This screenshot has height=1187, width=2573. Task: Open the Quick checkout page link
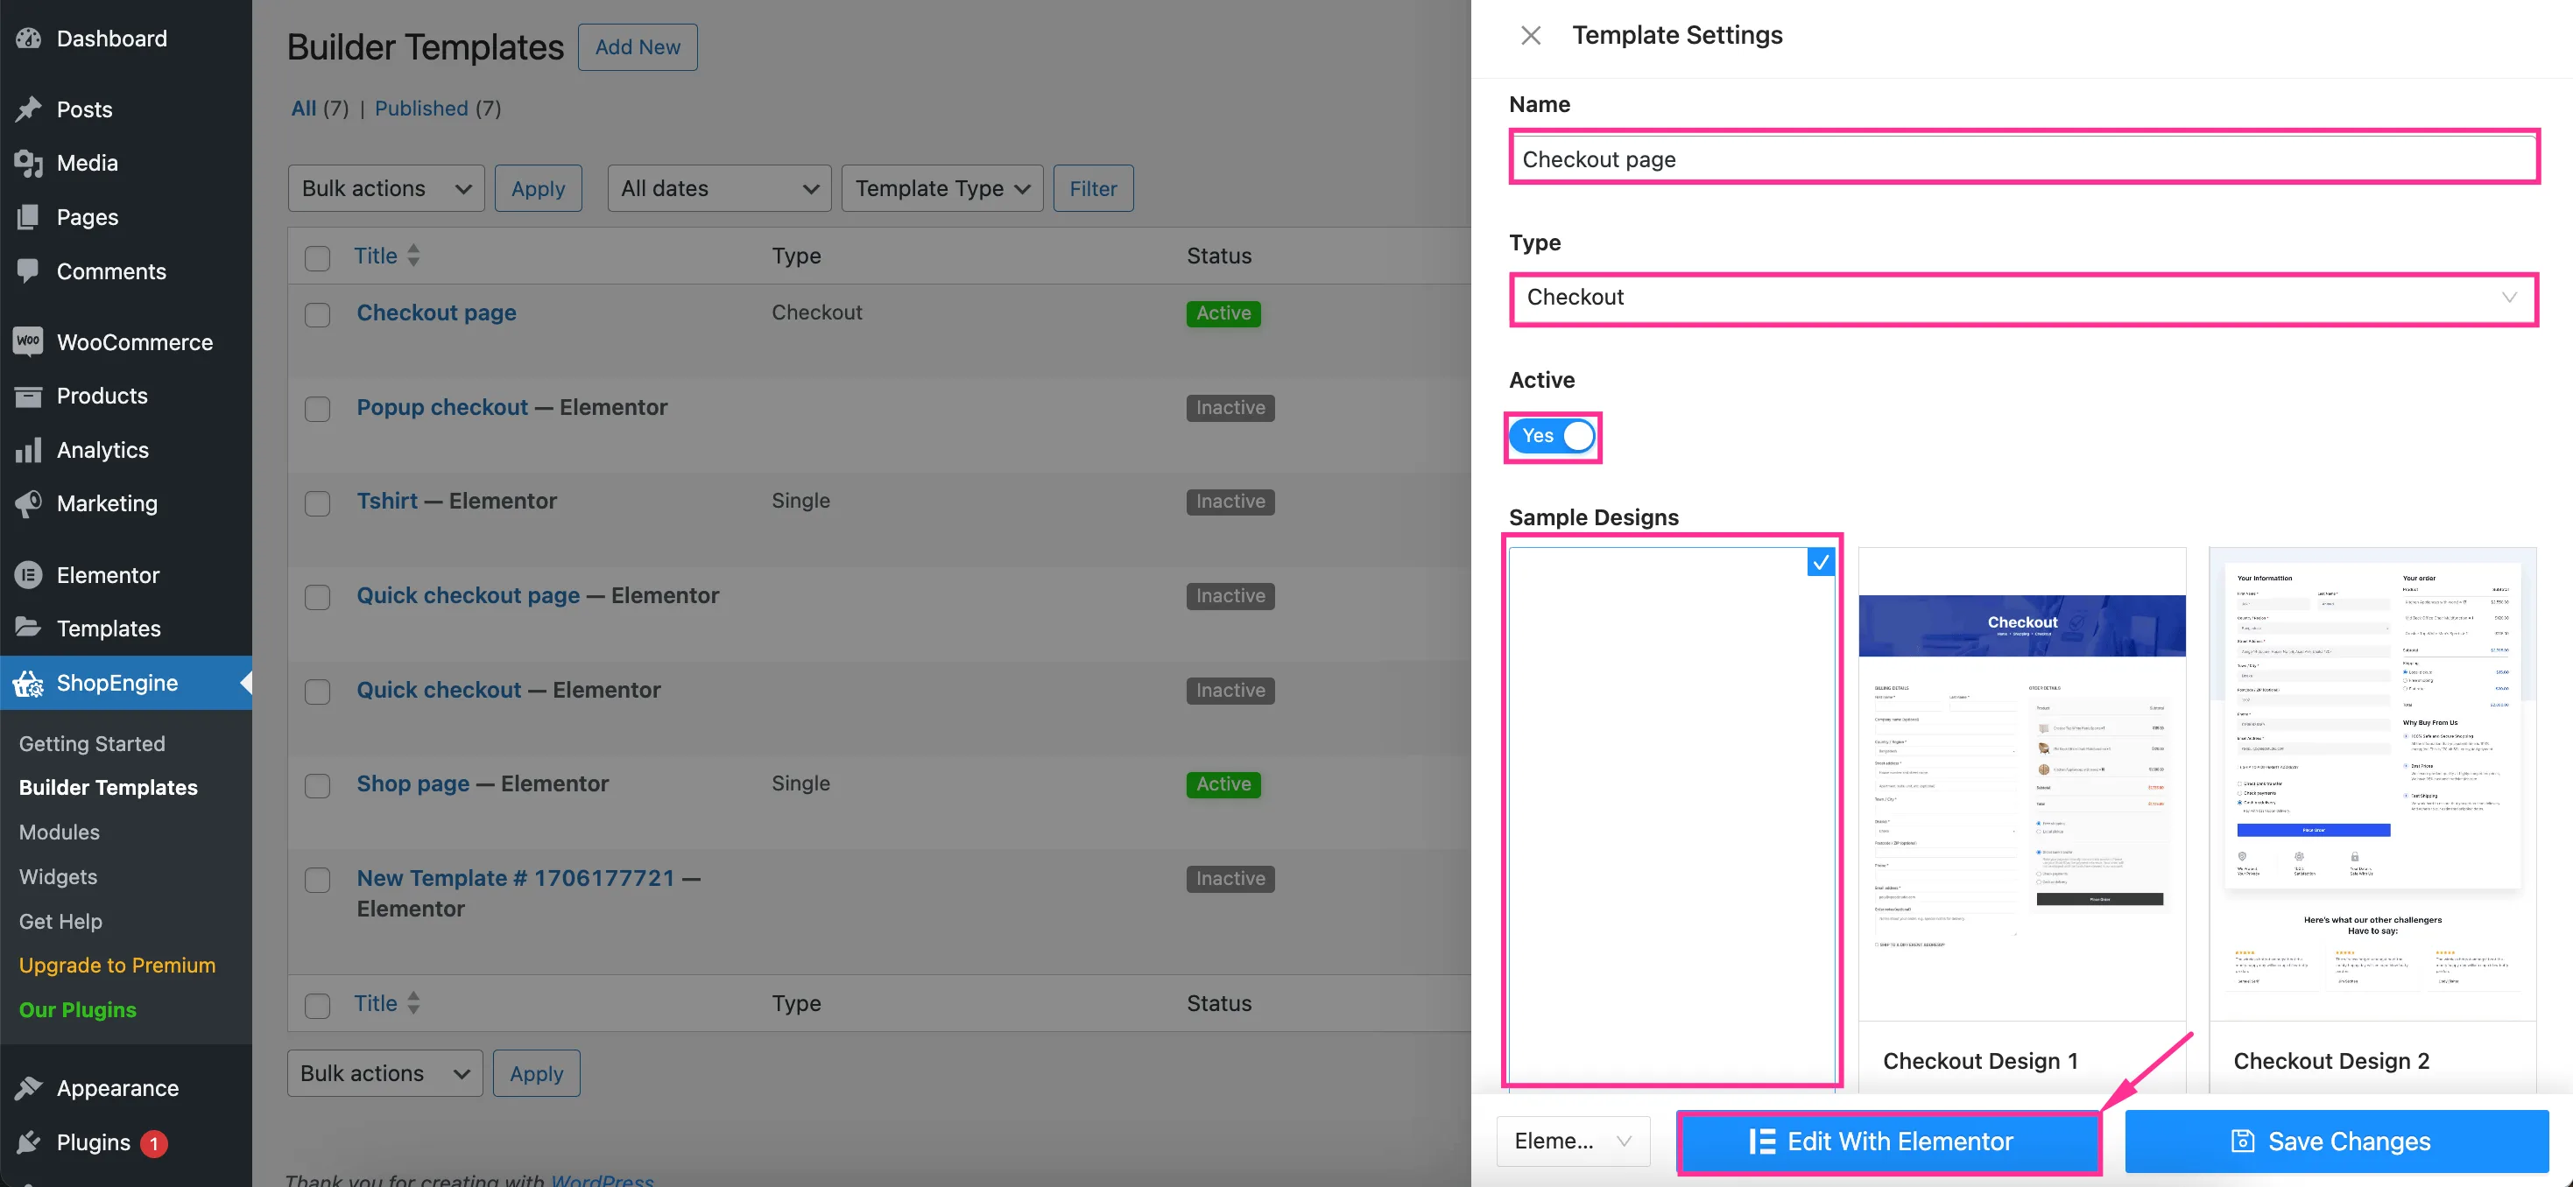coord(469,596)
